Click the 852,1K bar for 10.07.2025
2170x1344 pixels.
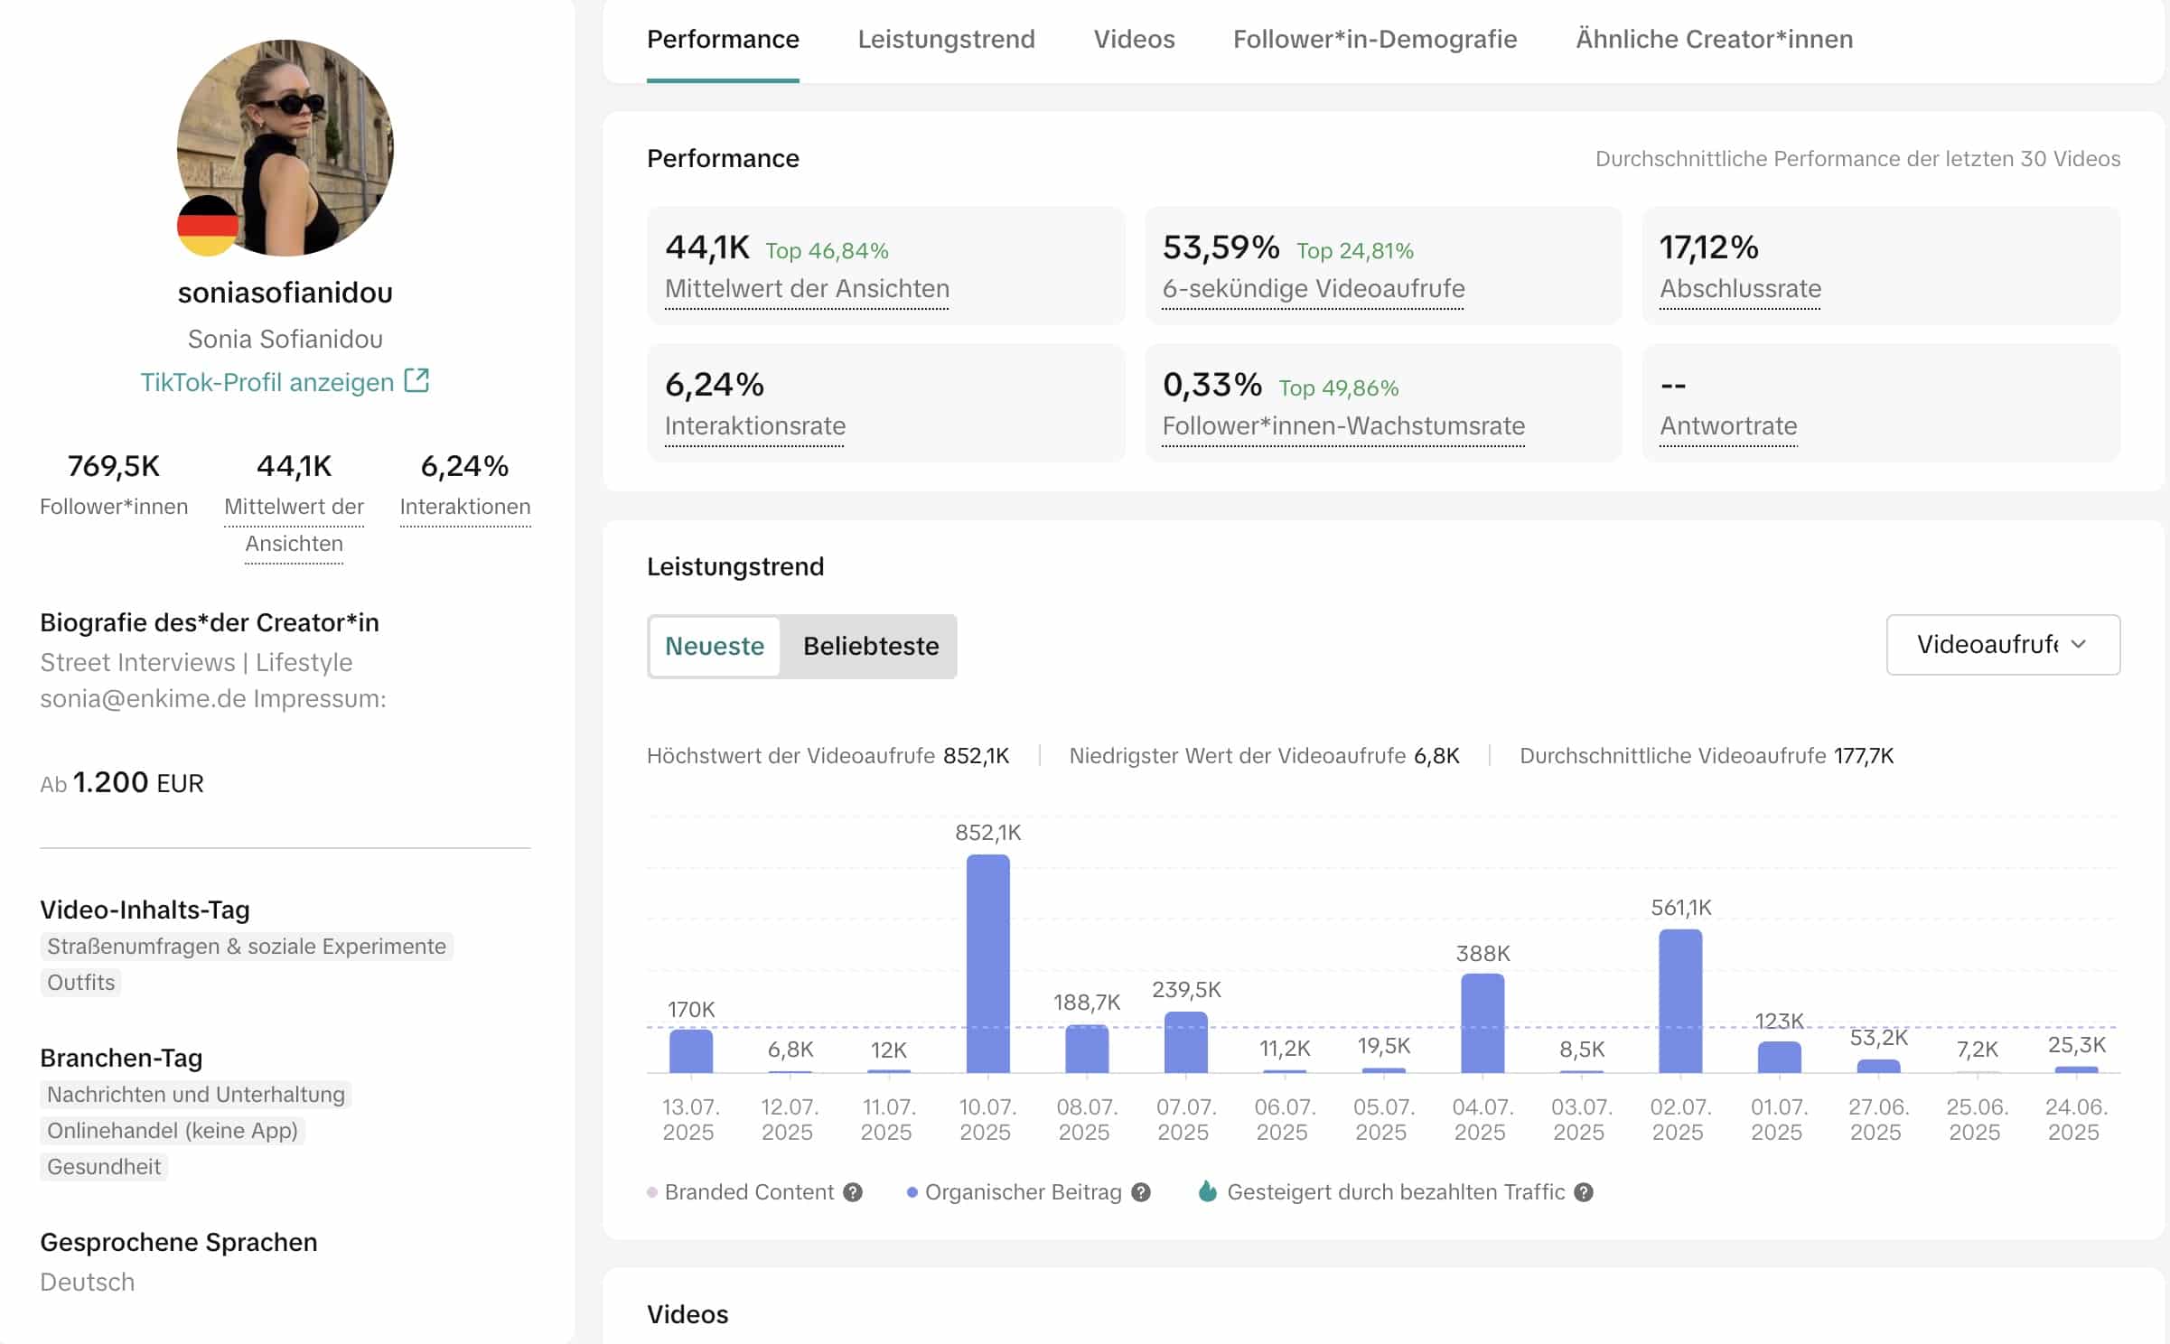click(987, 963)
